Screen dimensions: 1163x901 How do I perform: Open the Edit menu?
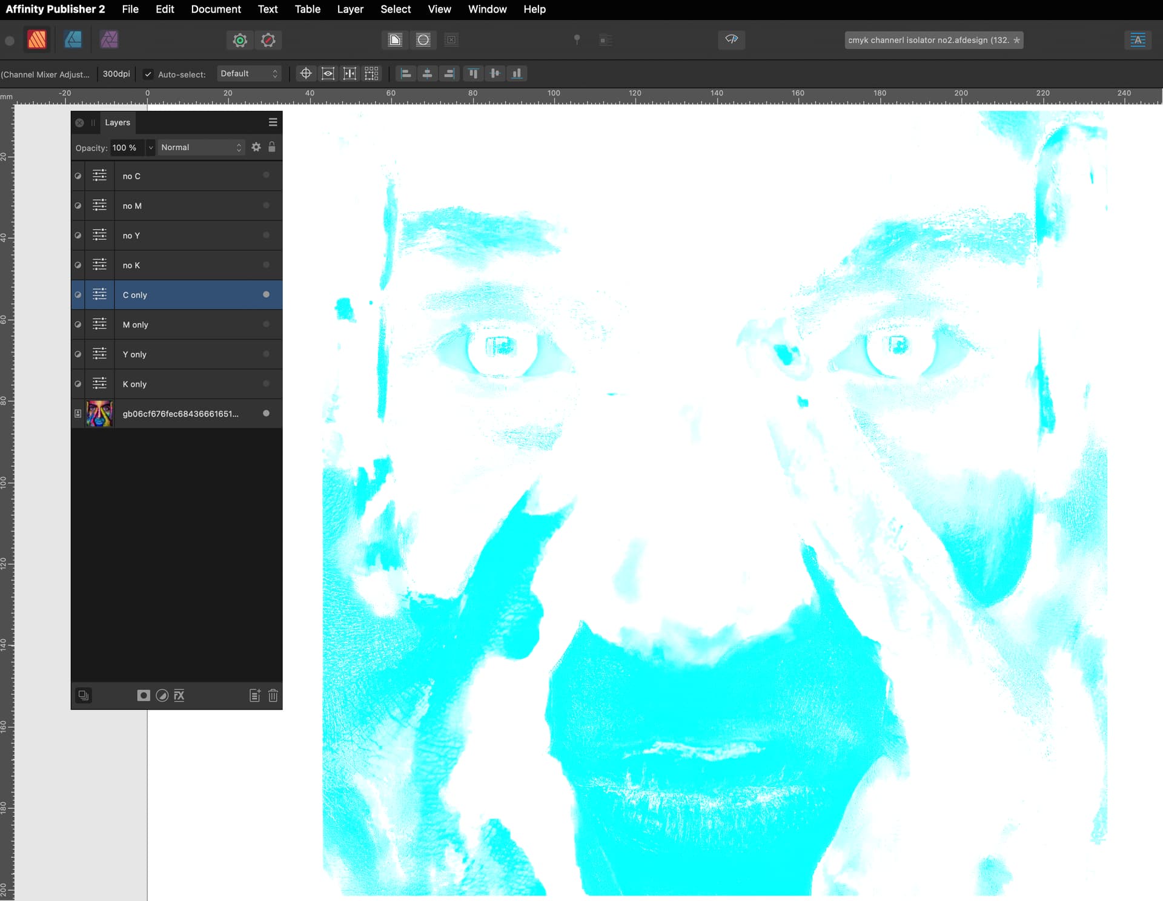click(x=165, y=9)
